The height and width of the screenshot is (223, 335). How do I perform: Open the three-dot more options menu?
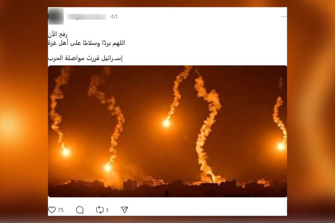284,17
